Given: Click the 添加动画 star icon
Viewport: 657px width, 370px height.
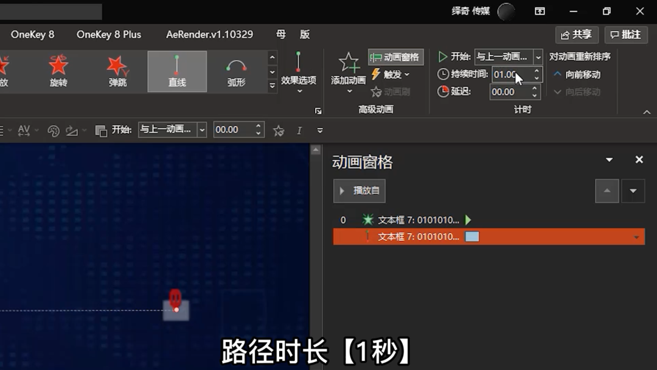Looking at the screenshot, I should [x=349, y=63].
